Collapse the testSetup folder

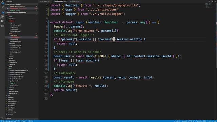pyautogui.click(x=12, y=60)
